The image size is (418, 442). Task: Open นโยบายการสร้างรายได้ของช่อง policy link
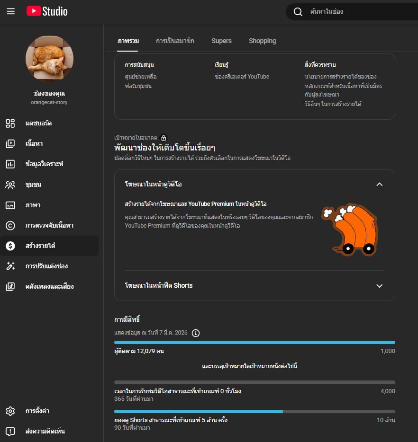[340, 77]
